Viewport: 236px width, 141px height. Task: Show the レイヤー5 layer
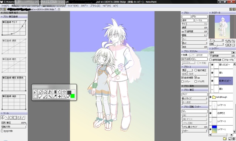pos(211,105)
